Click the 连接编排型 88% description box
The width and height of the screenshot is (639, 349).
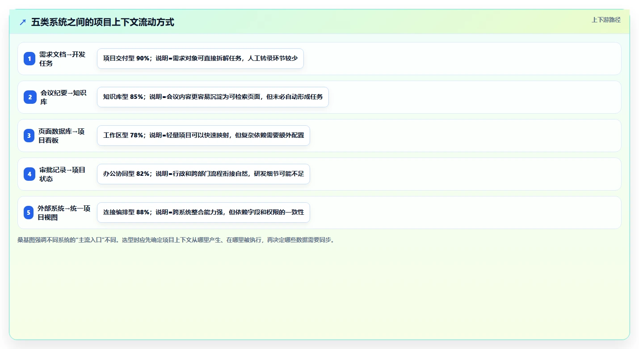point(203,213)
